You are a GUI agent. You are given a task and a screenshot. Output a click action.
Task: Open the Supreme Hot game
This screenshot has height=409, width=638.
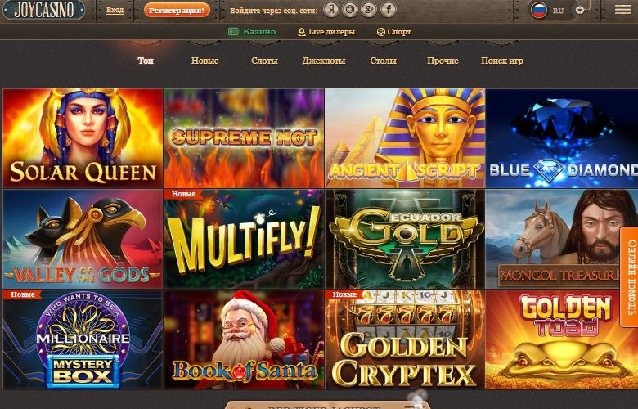(x=244, y=138)
